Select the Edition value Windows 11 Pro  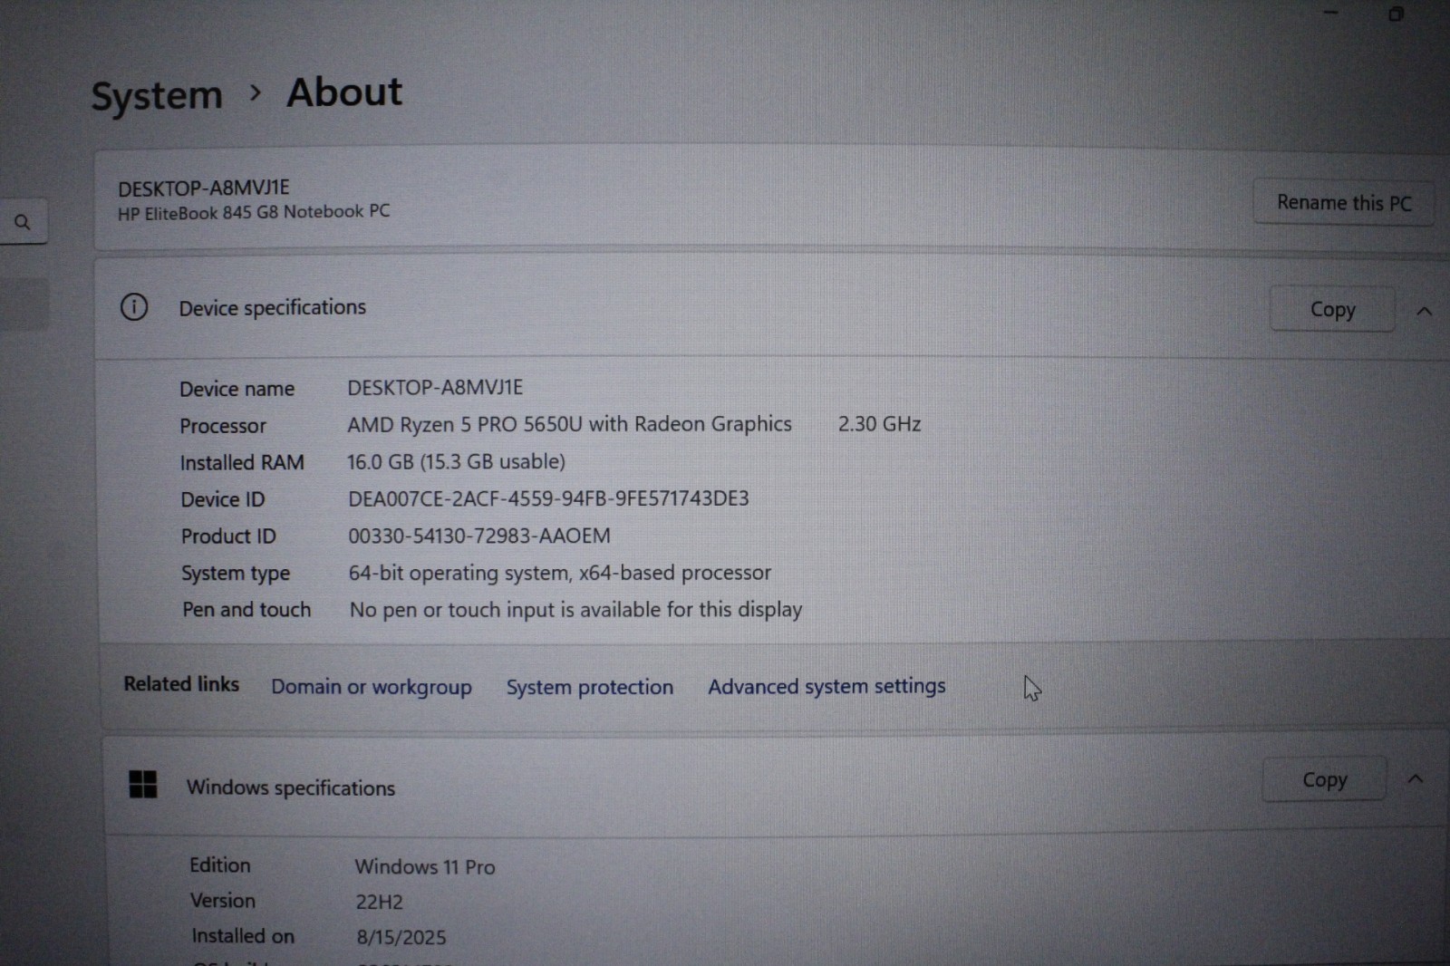coord(425,867)
